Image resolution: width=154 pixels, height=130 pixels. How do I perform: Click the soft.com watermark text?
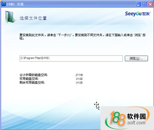click(136, 123)
